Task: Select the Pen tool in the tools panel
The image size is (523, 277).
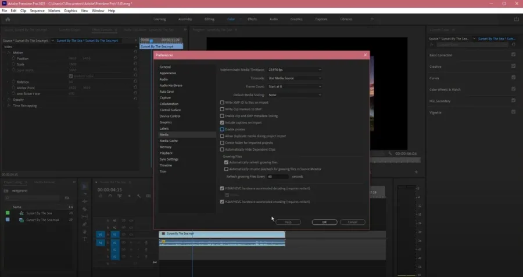Action: coord(84,224)
